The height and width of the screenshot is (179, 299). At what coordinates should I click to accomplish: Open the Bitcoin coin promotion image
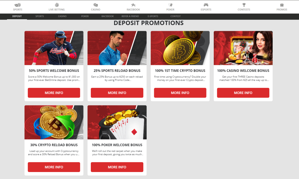click(x=180, y=48)
